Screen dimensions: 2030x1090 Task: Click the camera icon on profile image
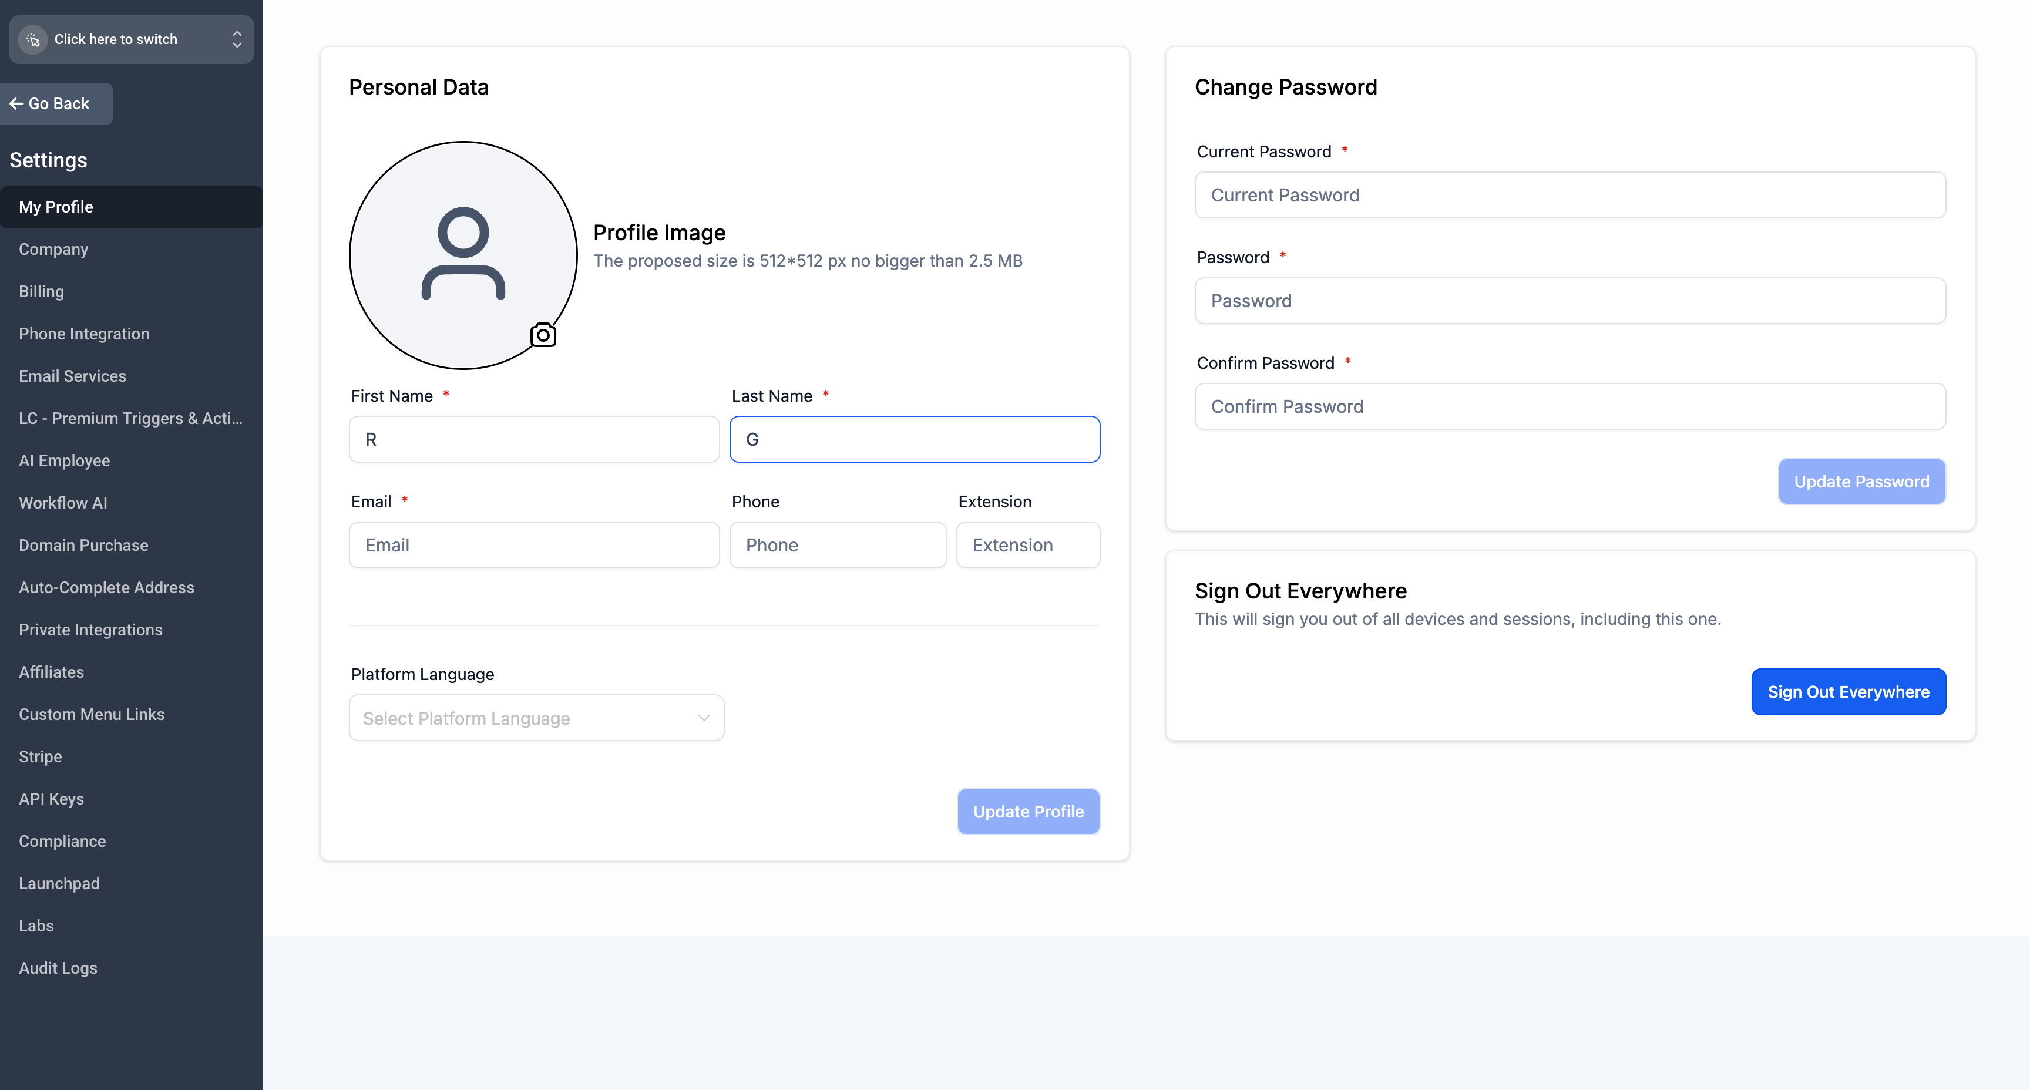(543, 335)
